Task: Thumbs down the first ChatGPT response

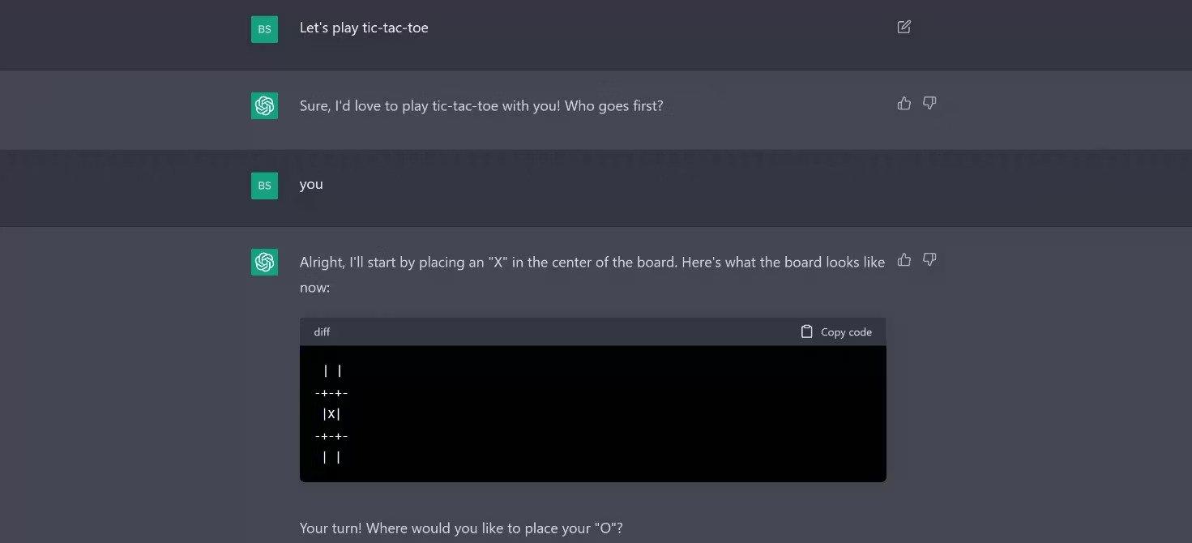Action: pos(929,103)
